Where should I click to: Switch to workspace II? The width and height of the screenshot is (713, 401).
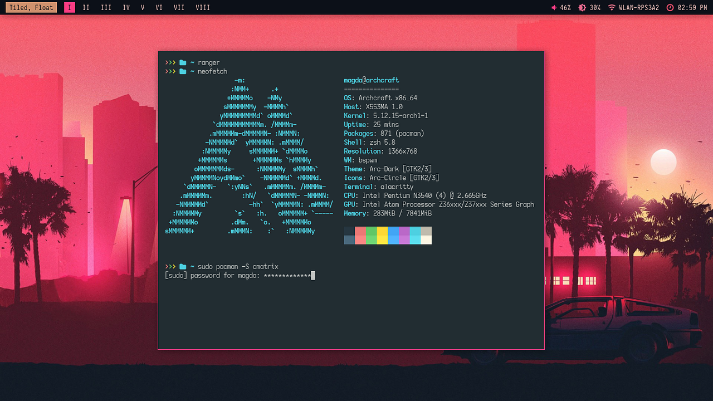(86, 8)
